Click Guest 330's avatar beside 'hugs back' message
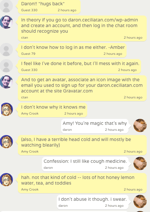150x212 pixels. [x=6, y=6]
